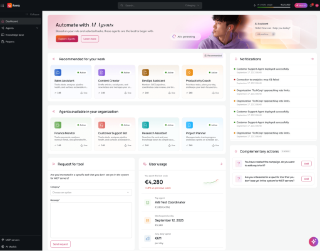Click the +18% vs previous week text
Screen dimensions: 320x251
point(158,188)
